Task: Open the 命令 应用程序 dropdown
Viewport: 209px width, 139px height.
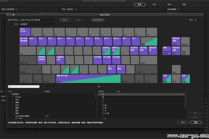Action: click(x=38, y=24)
